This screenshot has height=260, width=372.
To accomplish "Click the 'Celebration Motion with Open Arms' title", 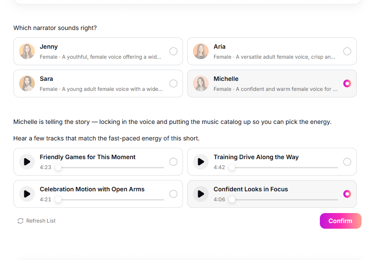I will (92, 189).
